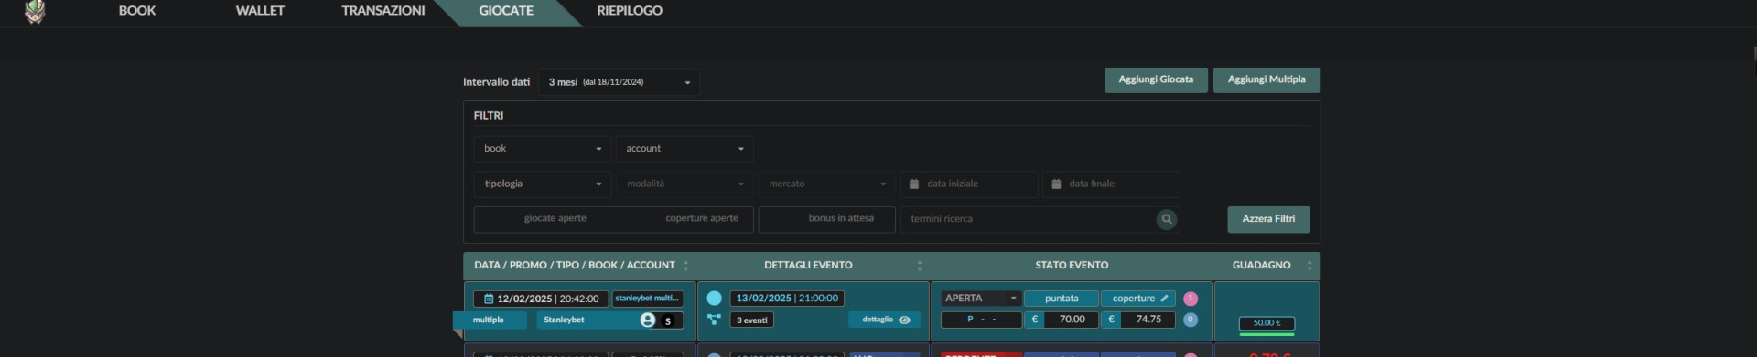
Task: Click the 70.00 puntata amount field
Action: [x=1072, y=320]
